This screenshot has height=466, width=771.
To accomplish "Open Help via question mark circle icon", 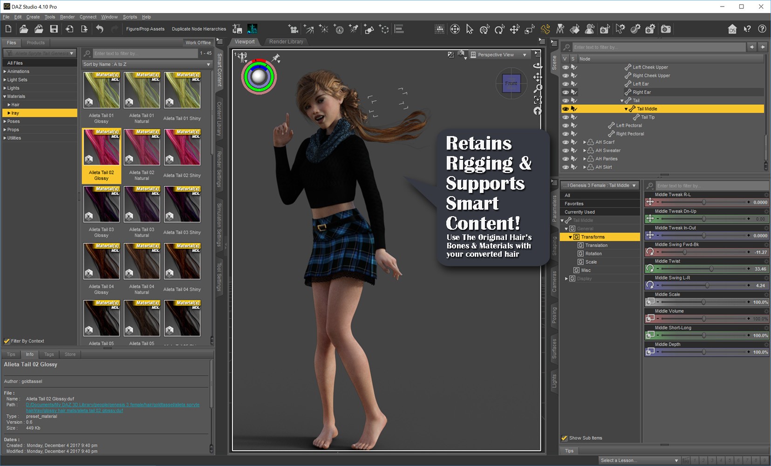I will point(762,29).
